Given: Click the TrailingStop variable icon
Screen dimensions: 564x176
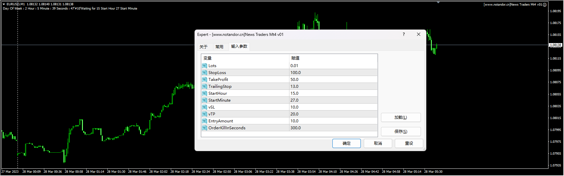Looking at the screenshot, I should click(205, 87).
